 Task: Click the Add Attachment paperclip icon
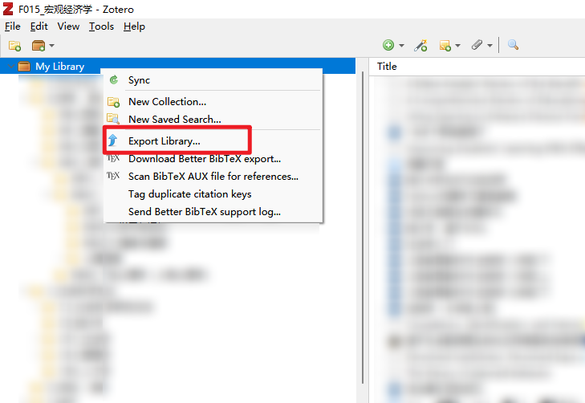coord(477,45)
